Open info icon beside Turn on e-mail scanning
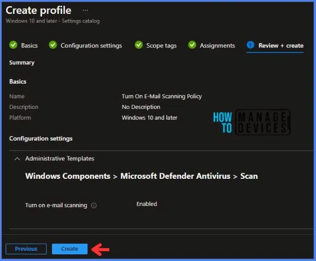 pyautogui.click(x=94, y=206)
